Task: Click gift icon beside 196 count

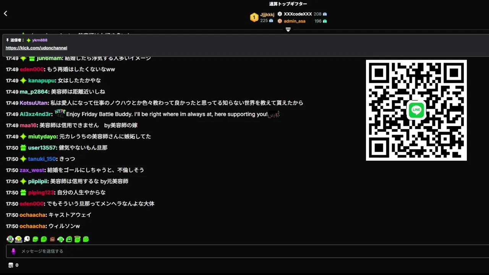Action: (325, 21)
